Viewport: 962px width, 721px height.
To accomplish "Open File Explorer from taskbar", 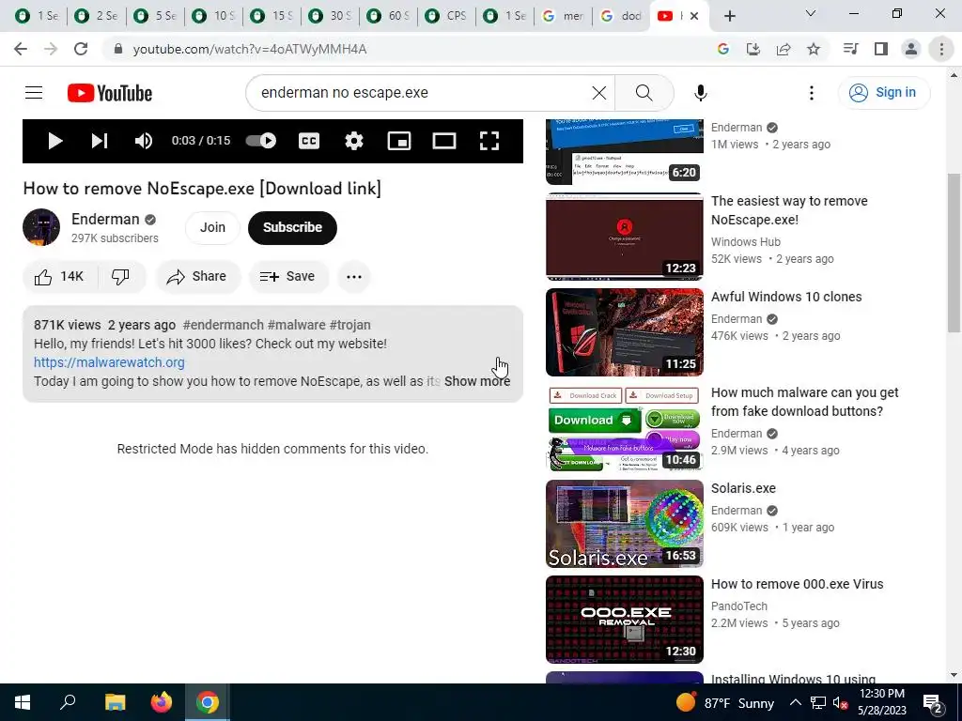I will coord(115,702).
